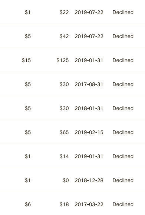This screenshot has height=215, width=145.
Task: Click the $6 value cell
Action: (28, 204)
